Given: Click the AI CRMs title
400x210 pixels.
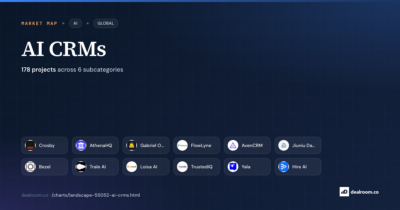Looking at the screenshot, I should [x=64, y=49].
